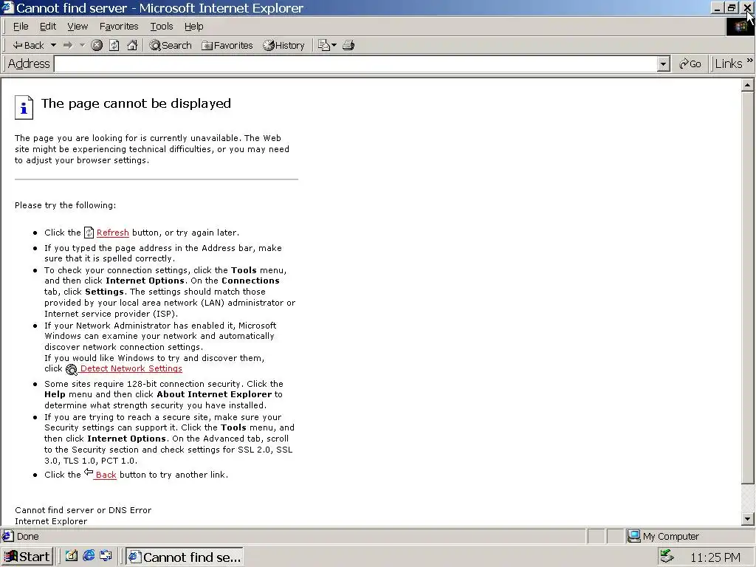
Task: Select the Cannot find server taskbar button
Action: (x=185, y=557)
